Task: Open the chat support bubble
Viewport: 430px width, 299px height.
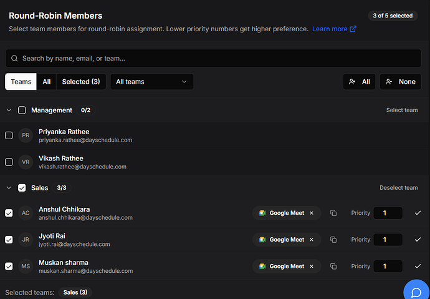Action: coord(416,291)
